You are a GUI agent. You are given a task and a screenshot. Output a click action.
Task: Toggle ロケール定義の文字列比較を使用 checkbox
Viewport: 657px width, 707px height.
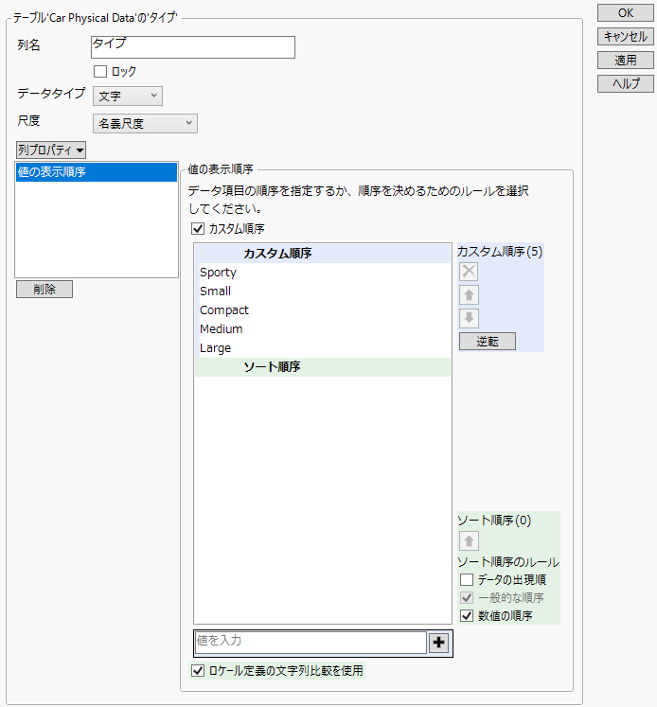198,670
